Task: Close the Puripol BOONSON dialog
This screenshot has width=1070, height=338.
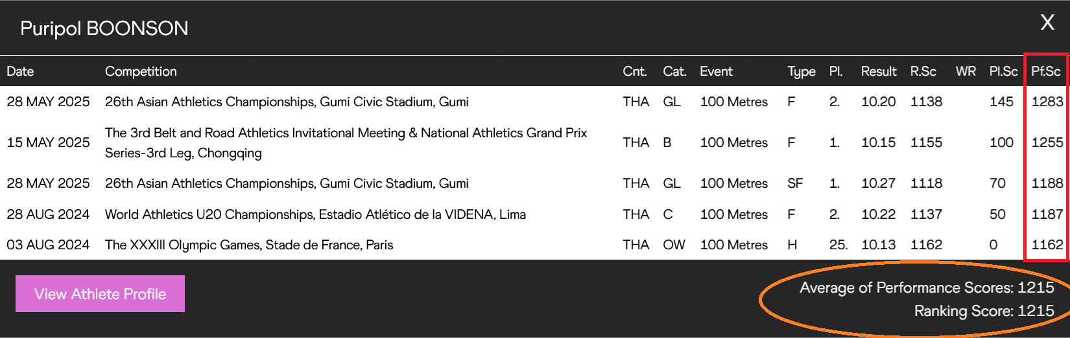Action: click(x=1047, y=23)
